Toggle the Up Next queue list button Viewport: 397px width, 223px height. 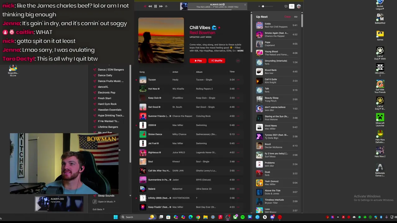tap(292, 6)
